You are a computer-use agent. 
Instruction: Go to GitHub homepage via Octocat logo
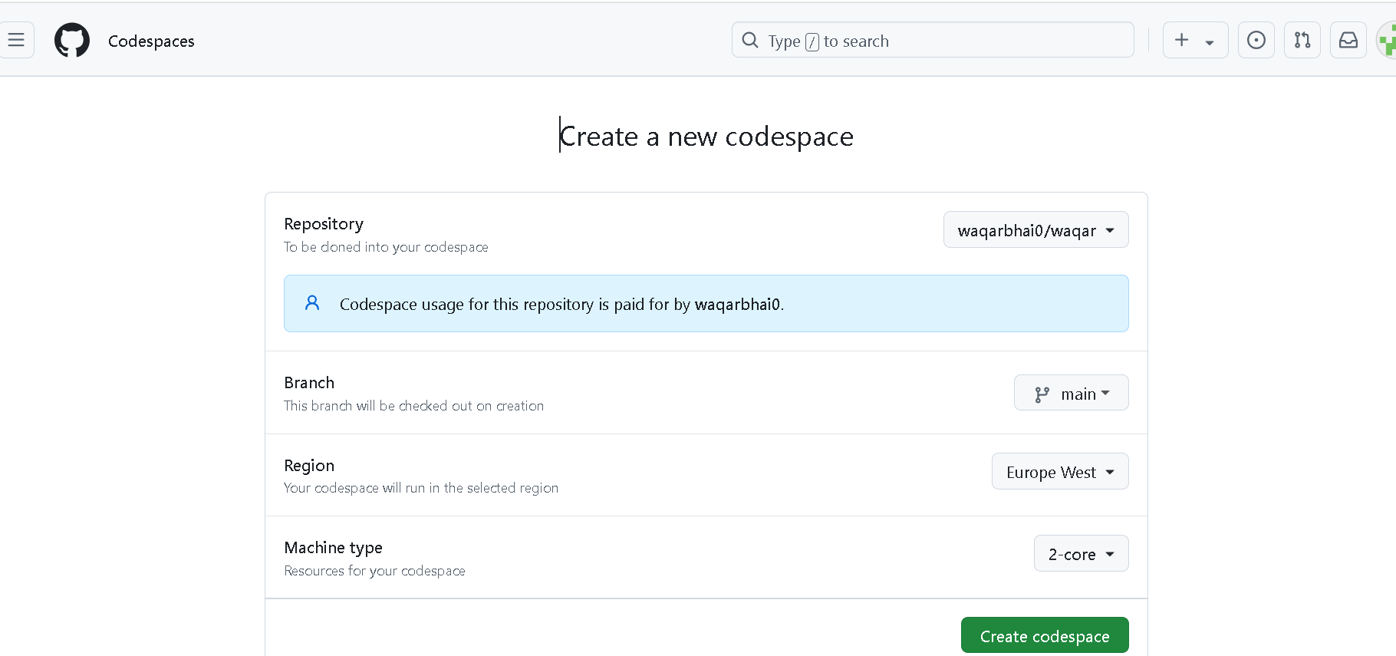point(72,40)
